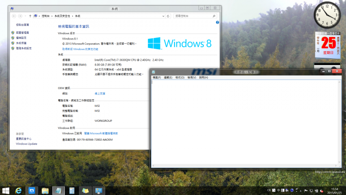This screenshot has width=346, height=195.
Task: Click '閱讀 Microsoft 軟體授權條款' license link
Action: (x=101, y=133)
